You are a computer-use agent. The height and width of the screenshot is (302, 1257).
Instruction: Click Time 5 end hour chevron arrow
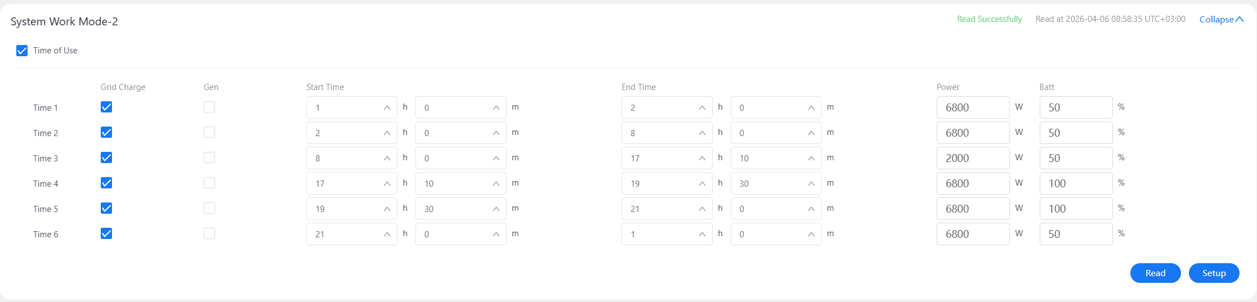(x=701, y=209)
